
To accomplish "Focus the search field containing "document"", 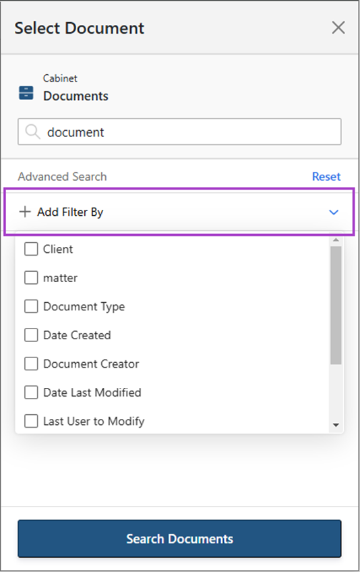I will point(179,132).
